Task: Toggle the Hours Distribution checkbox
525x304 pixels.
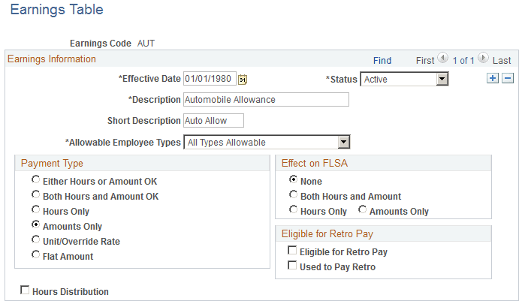Action: [x=26, y=290]
